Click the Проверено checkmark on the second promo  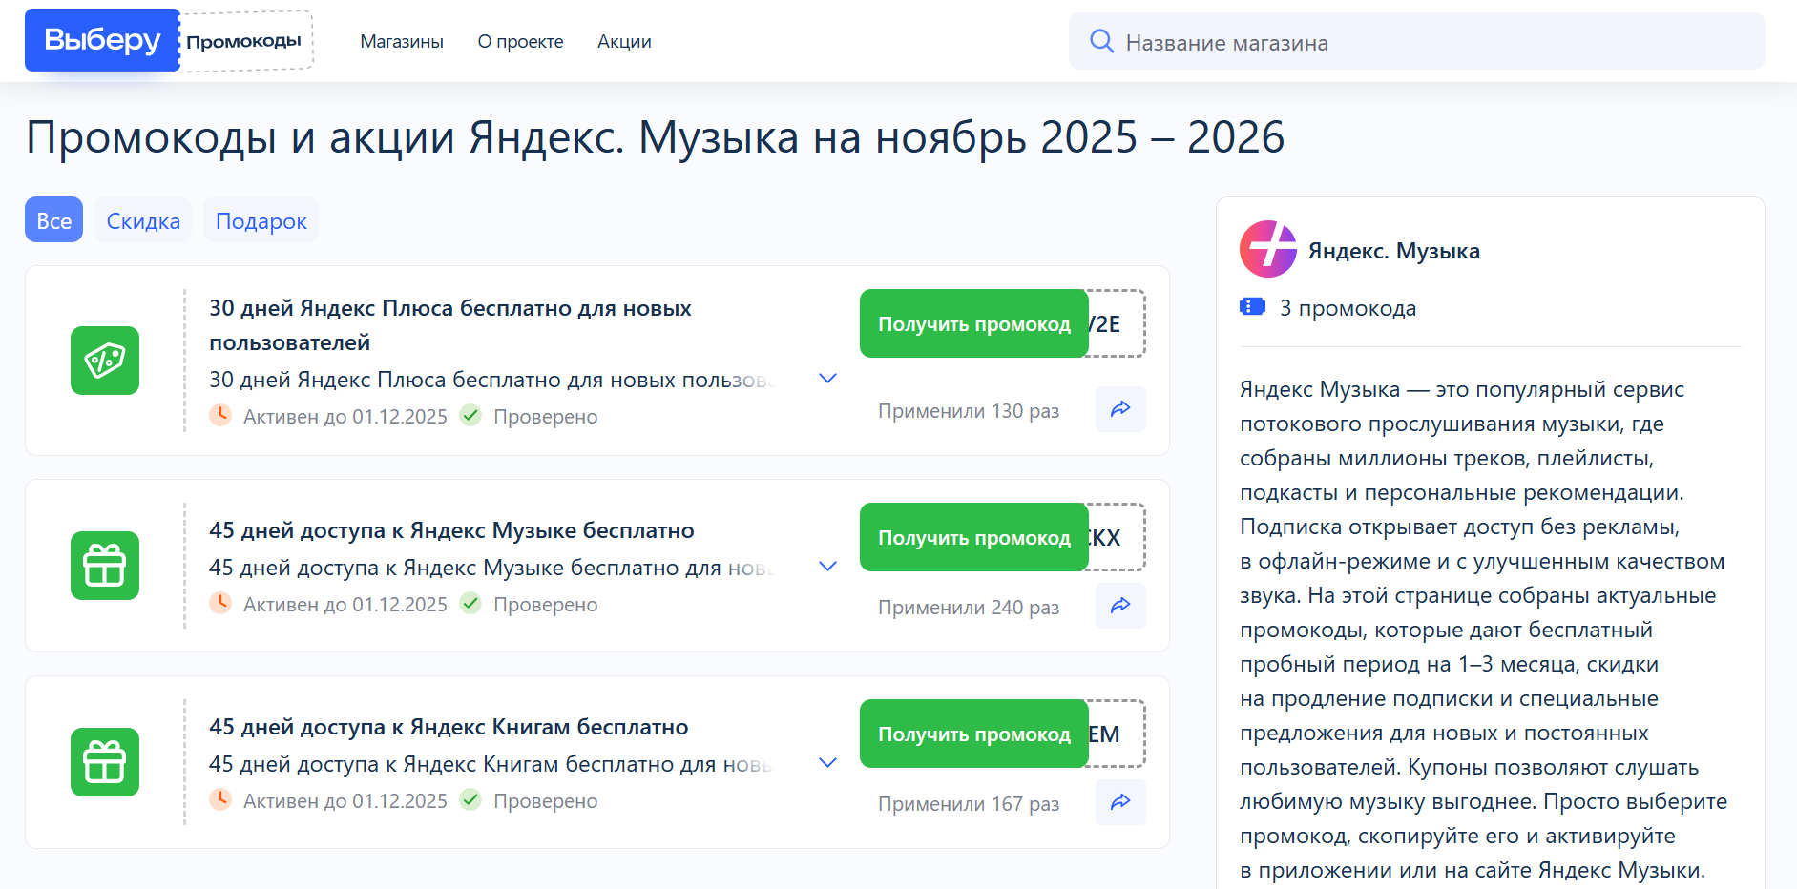coord(470,604)
